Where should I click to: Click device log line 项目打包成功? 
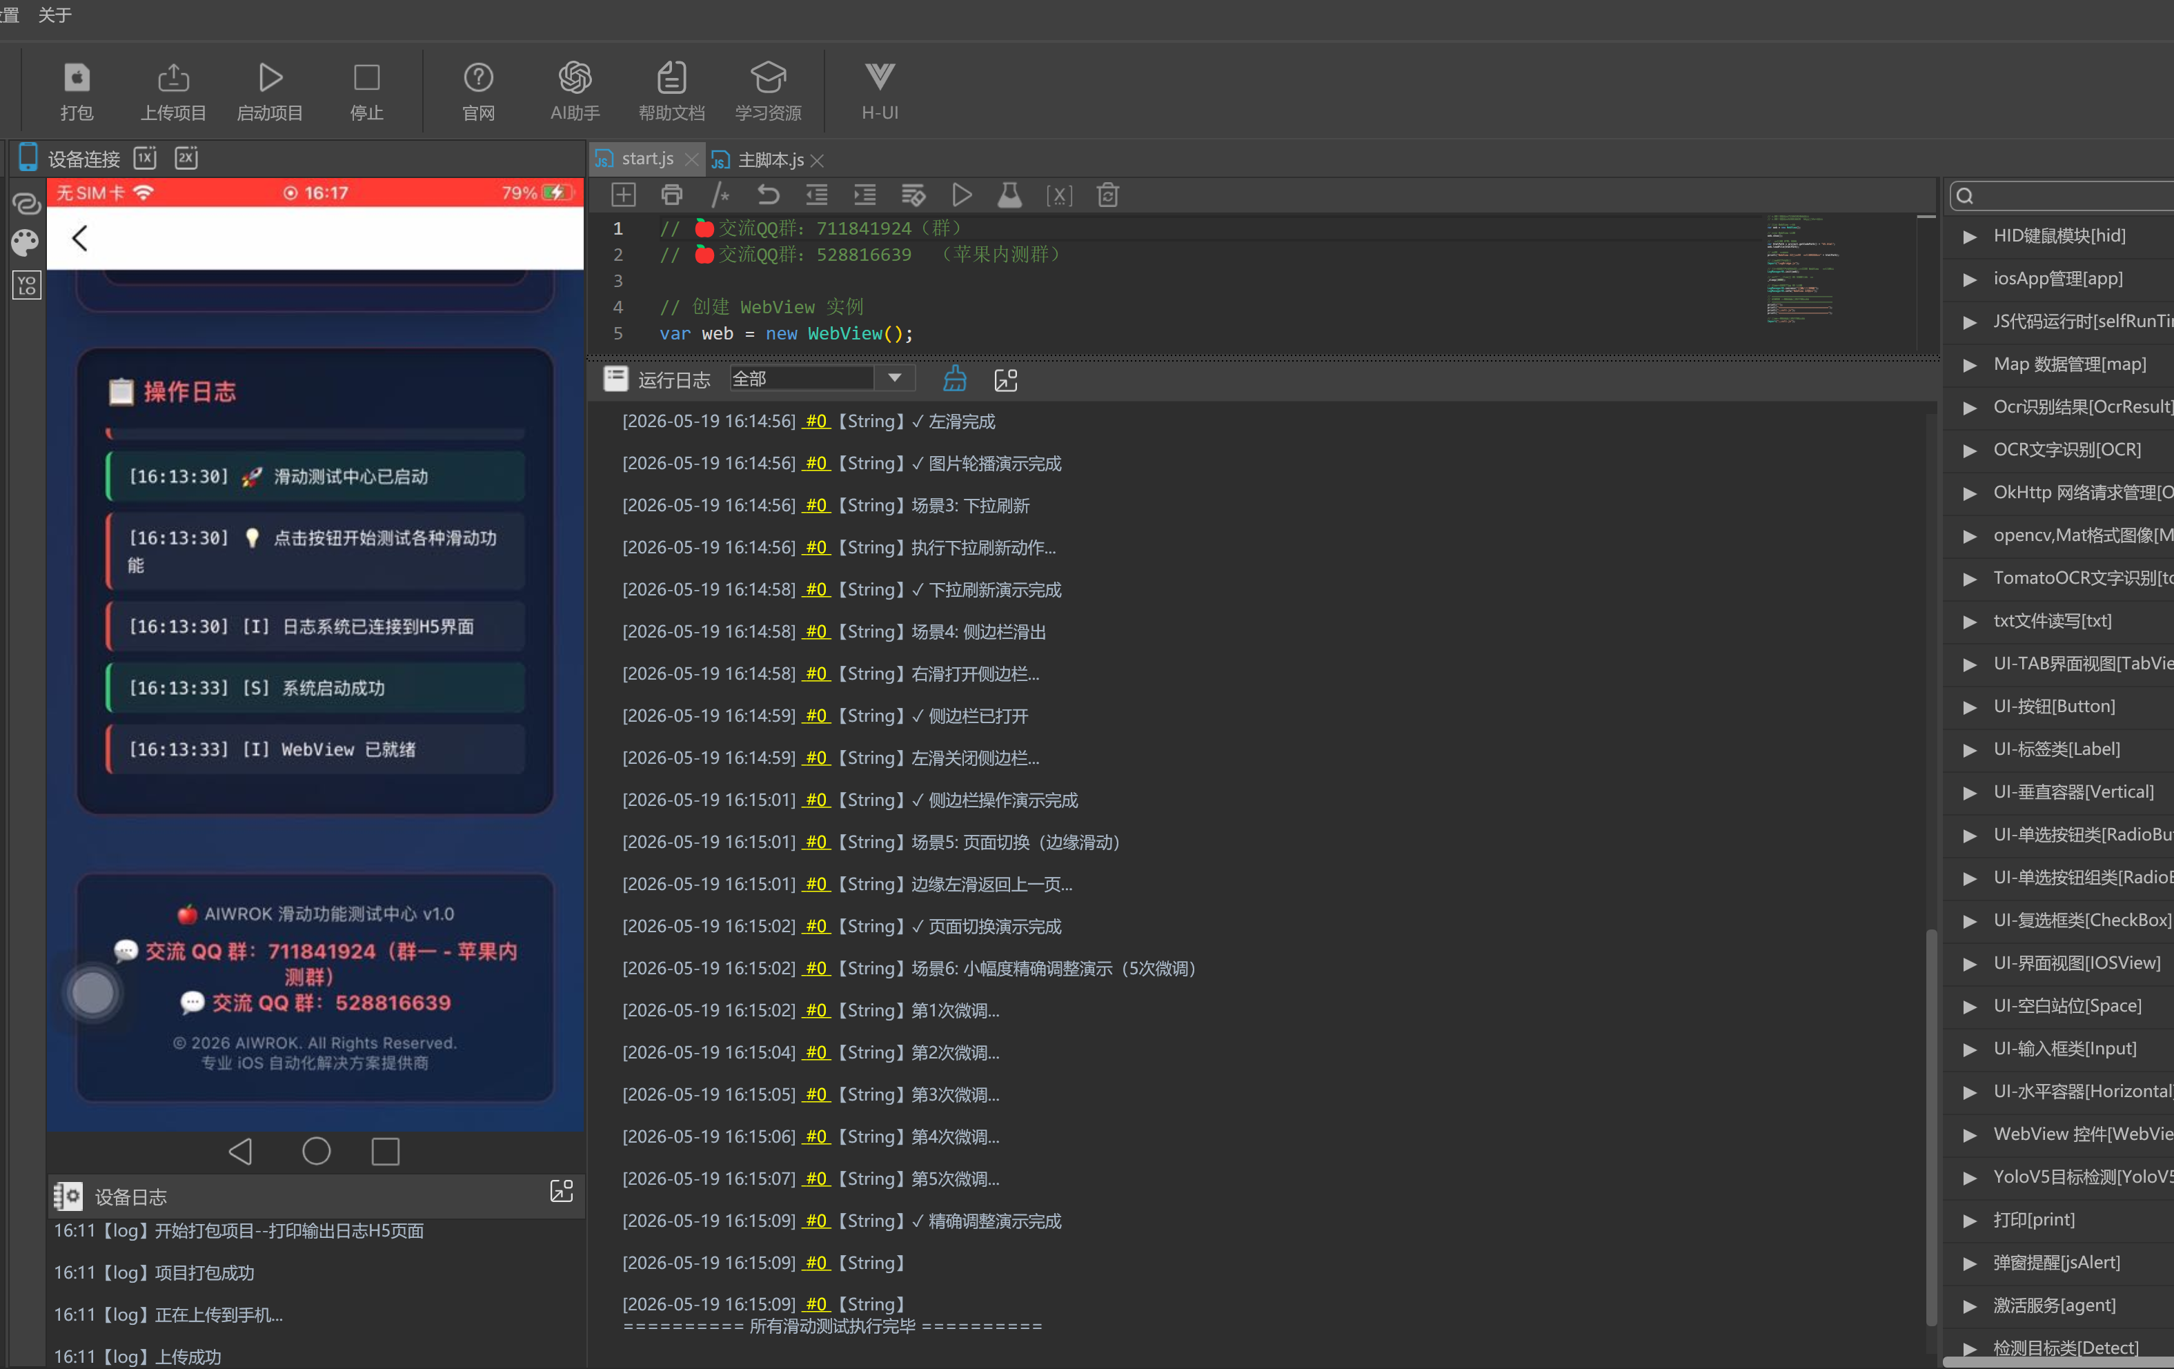[153, 1273]
